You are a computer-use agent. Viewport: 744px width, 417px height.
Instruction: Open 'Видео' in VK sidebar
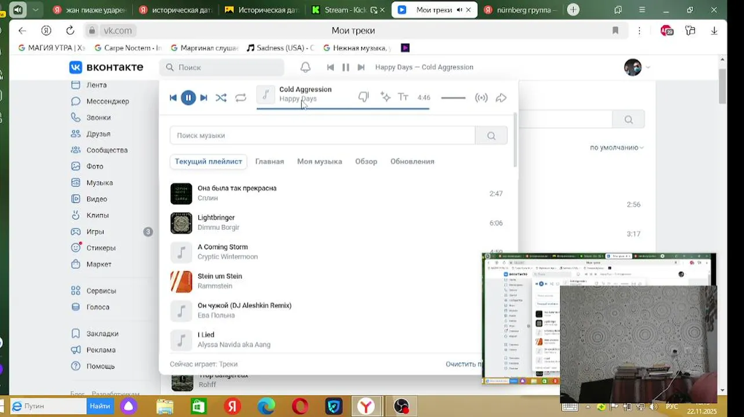[97, 199]
